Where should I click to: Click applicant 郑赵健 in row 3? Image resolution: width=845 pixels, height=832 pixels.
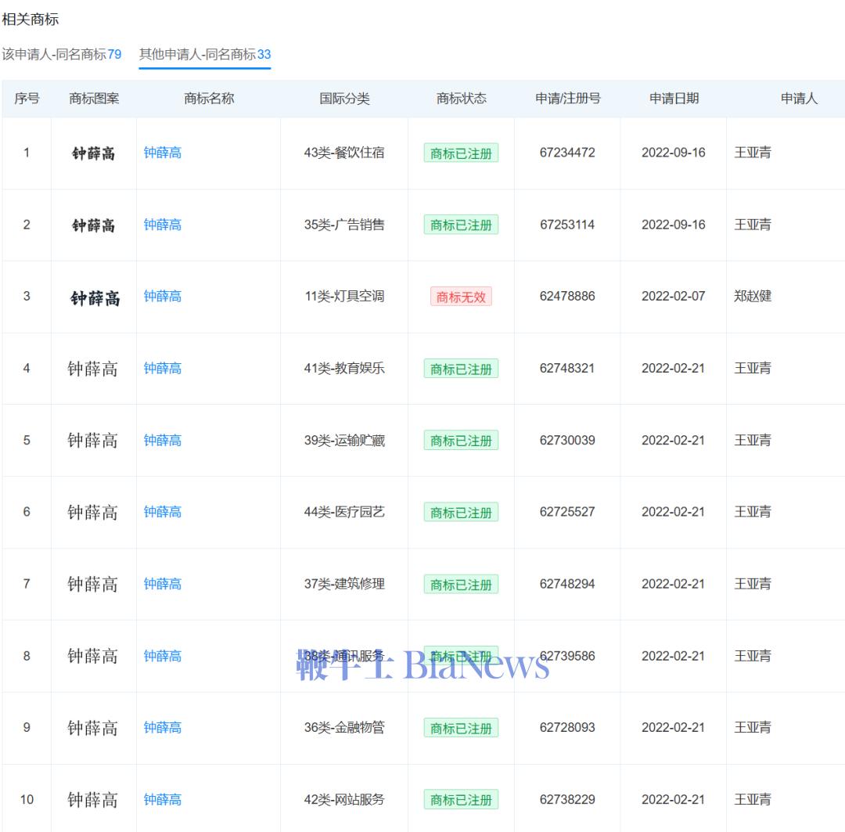753,296
